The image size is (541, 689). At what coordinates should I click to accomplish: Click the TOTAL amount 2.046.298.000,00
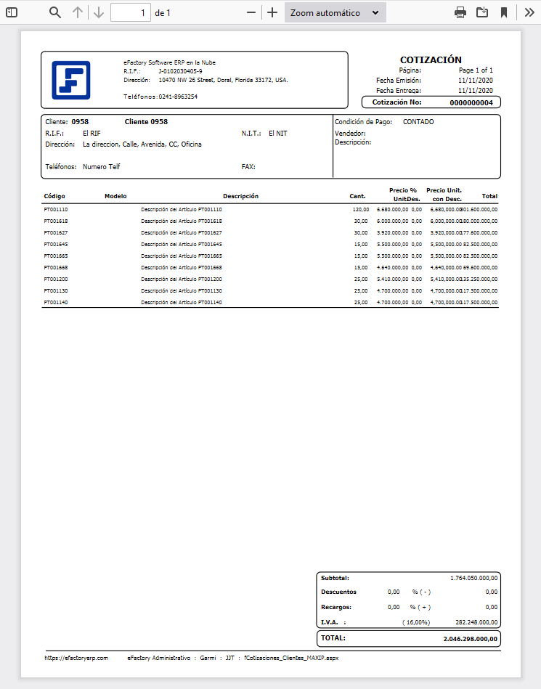471,639
